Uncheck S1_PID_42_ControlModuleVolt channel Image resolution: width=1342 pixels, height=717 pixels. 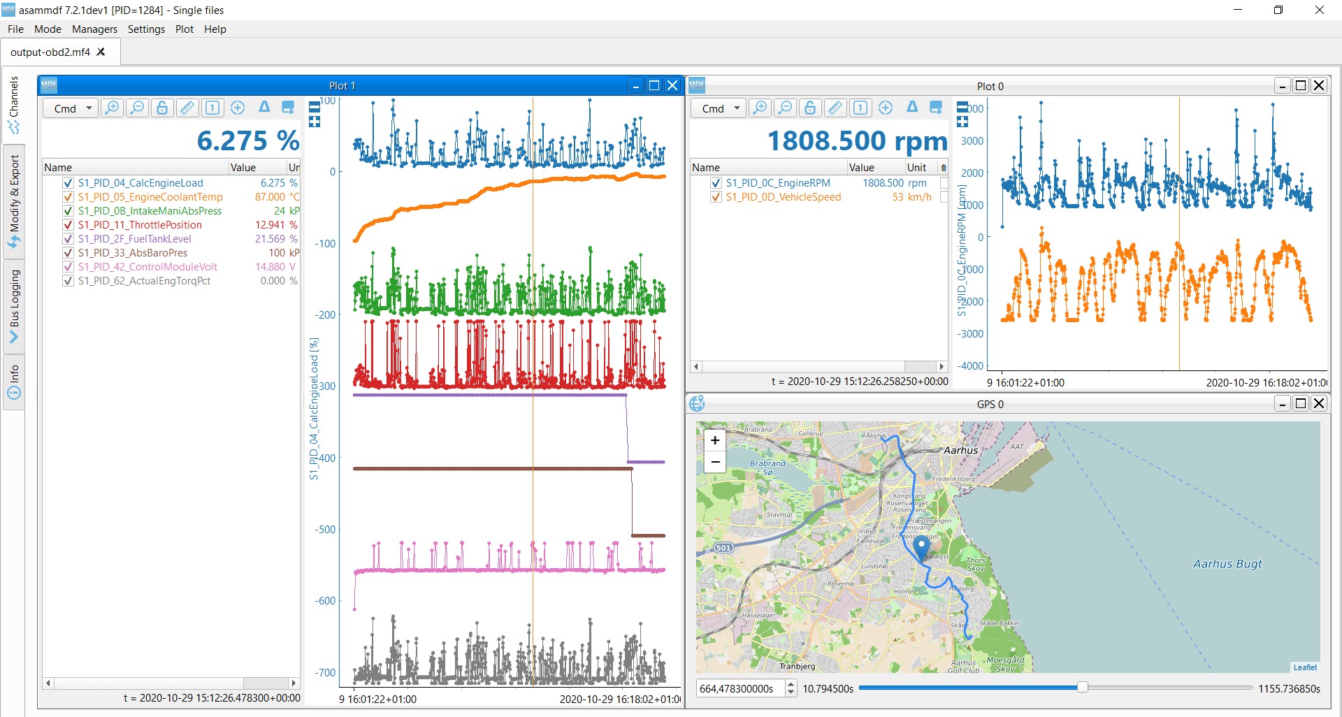coord(68,267)
